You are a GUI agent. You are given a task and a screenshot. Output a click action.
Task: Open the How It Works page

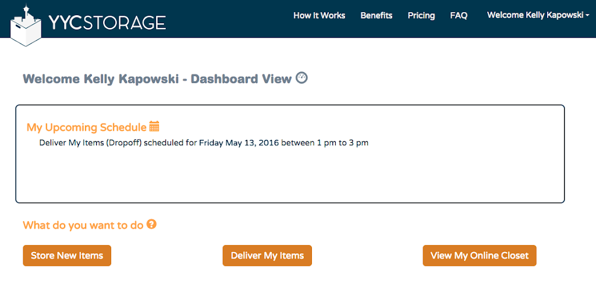coord(320,16)
